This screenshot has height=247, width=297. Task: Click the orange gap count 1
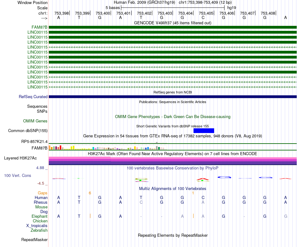(193, 193)
